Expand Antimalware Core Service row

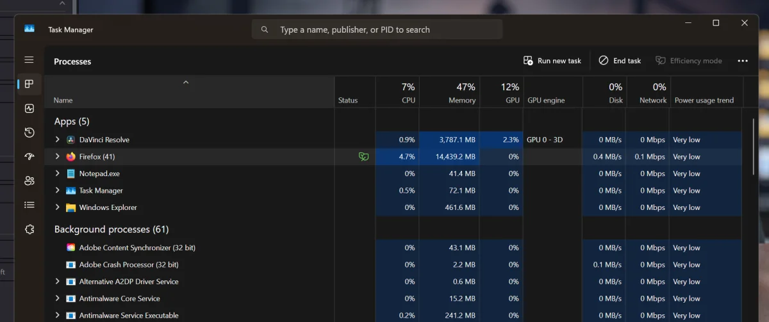[x=57, y=298]
